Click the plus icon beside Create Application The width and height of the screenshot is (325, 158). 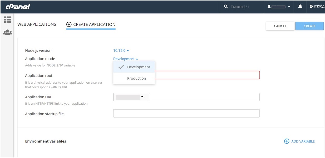[69, 24]
